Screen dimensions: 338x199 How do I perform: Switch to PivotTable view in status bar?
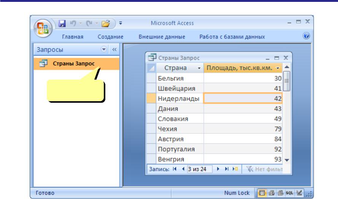point(271,193)
